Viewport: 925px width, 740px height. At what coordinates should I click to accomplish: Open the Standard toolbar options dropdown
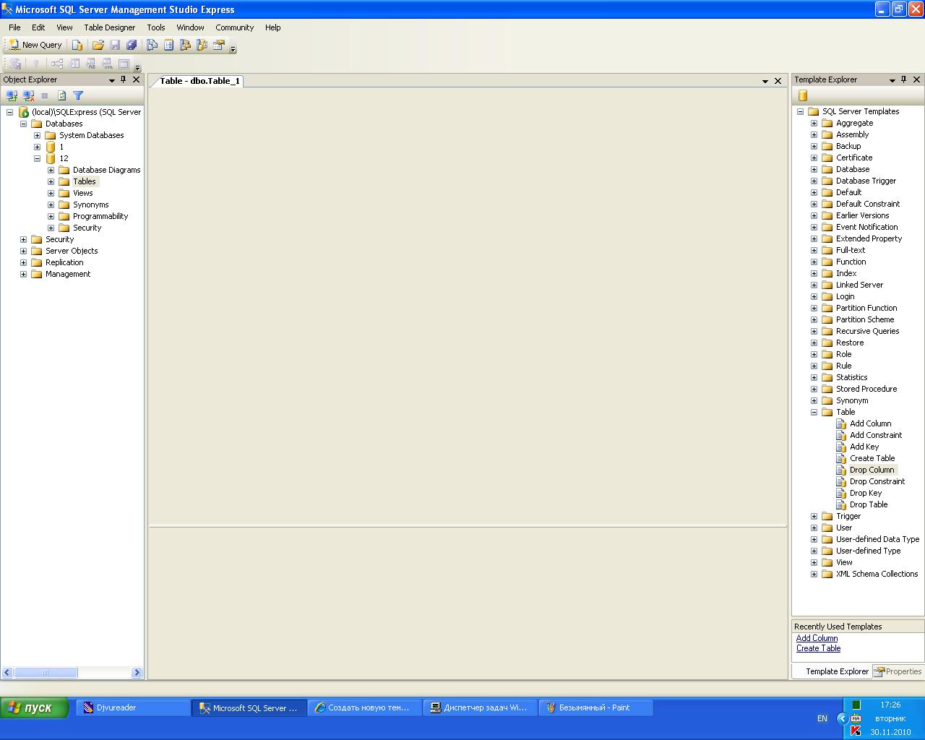pos(233,48)
